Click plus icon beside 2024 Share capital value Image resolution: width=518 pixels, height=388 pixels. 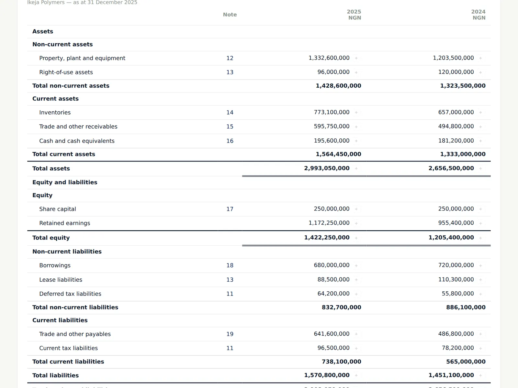click(480, 209)
